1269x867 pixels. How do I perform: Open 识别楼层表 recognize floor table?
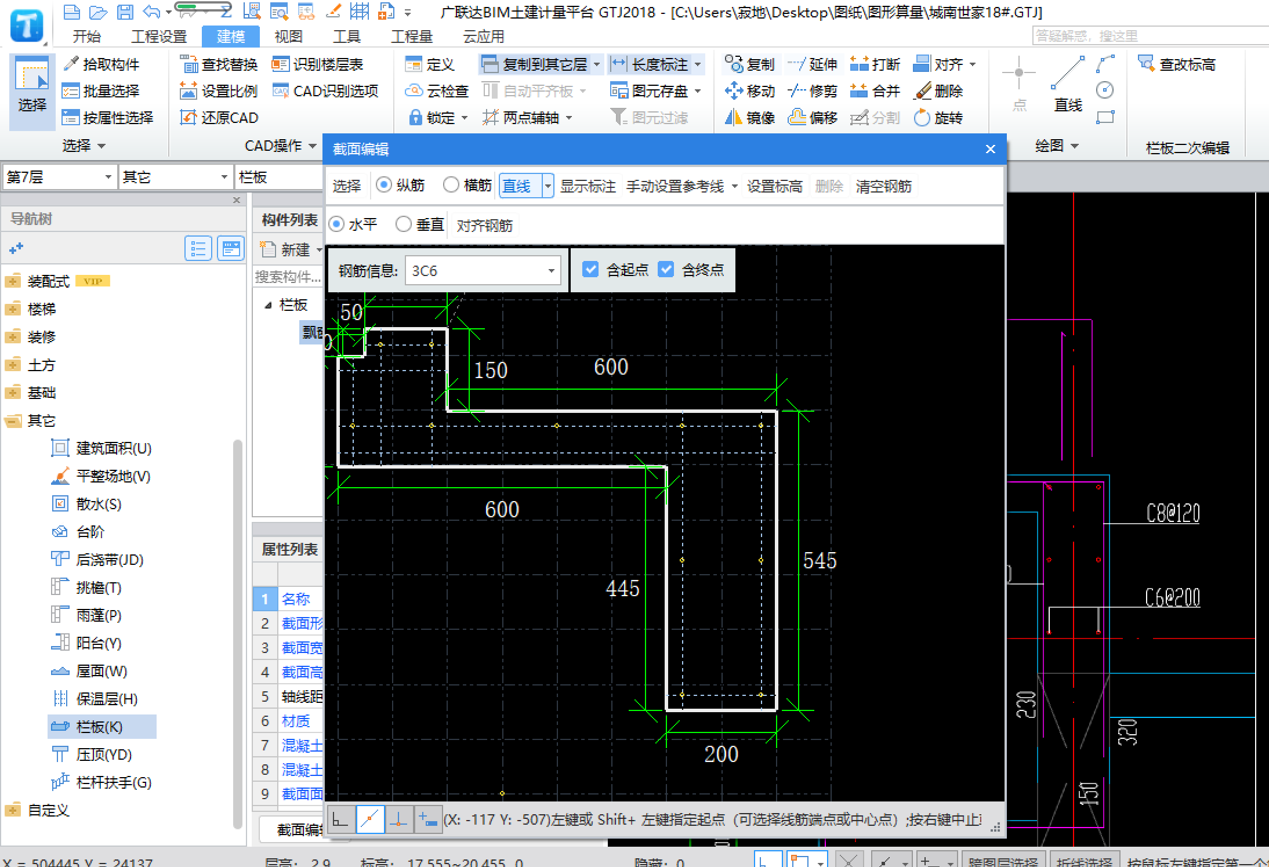click(317, 64)
